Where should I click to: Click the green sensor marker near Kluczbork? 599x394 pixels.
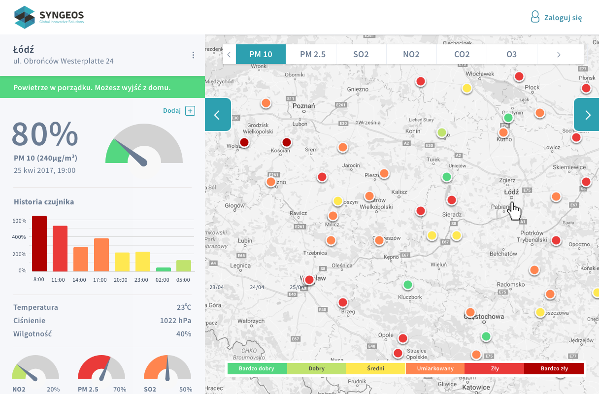coord(407,285)
